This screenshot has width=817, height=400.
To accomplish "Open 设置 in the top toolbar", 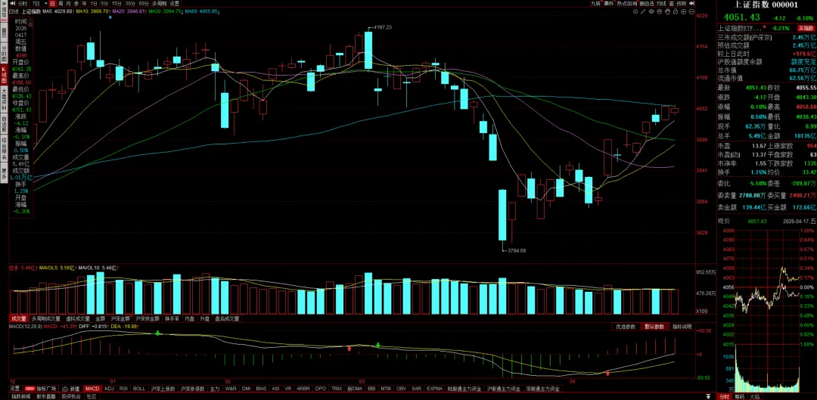I will coord(175,4).
